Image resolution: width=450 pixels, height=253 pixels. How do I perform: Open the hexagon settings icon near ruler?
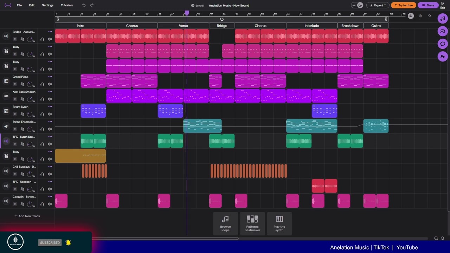click(x=420, y=16)
